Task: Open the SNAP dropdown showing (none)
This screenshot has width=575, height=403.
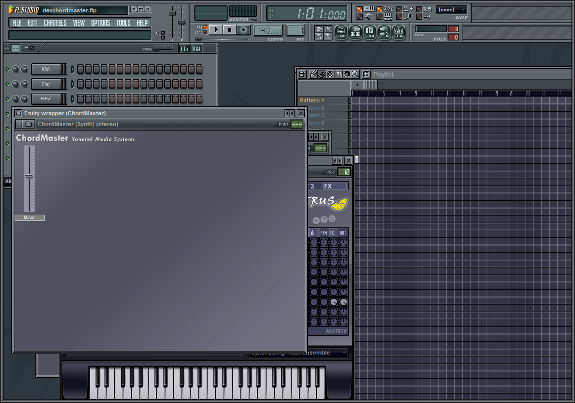Action: pos(452,10)
